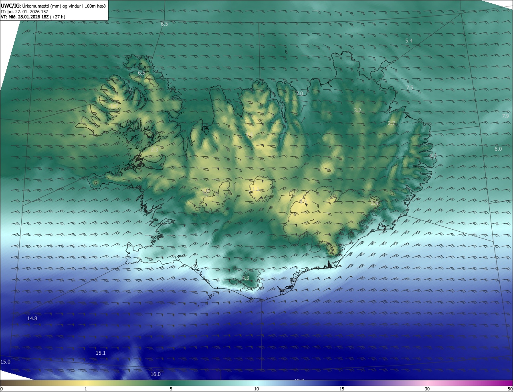Click the precipitation value '14.8'
The height and width of the screenshot is (392, 513).
click(x=32, y=319)
